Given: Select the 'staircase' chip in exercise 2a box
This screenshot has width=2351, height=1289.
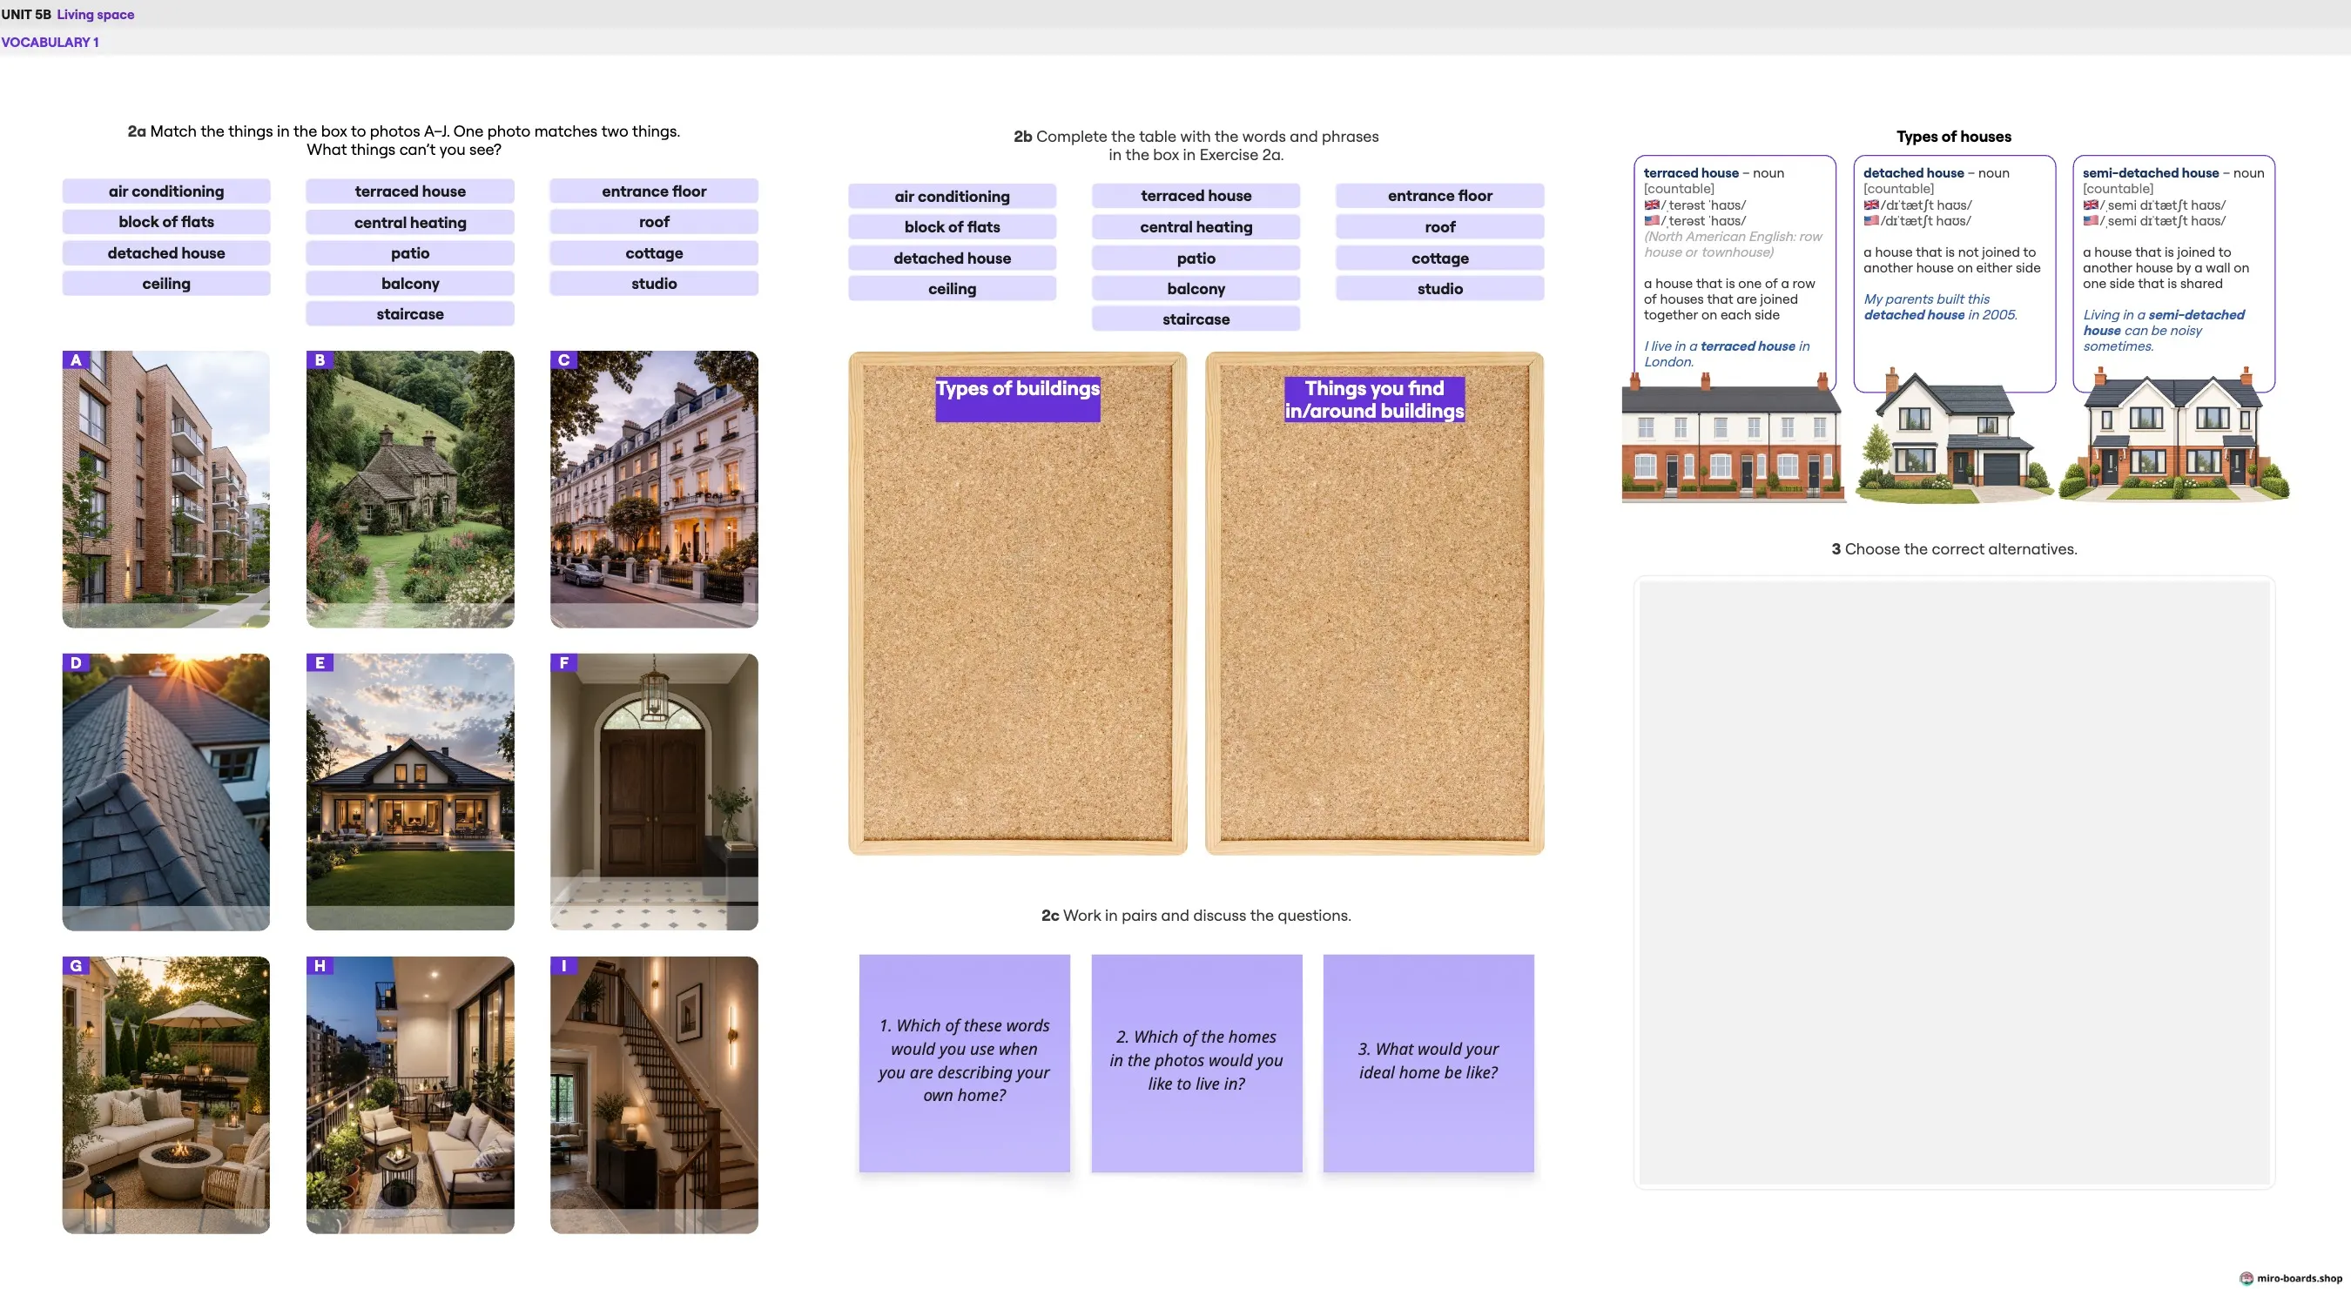Looking at the screenshot, I should [410, 314].
